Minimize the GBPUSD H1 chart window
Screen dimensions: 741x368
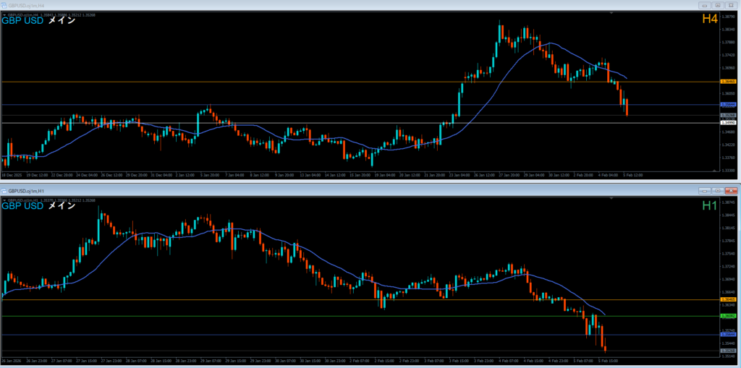coord(704,190)
